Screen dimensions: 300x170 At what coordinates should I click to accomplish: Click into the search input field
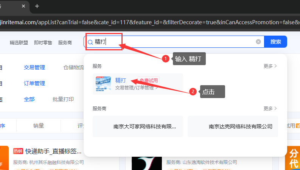click(x=174, y=42)
